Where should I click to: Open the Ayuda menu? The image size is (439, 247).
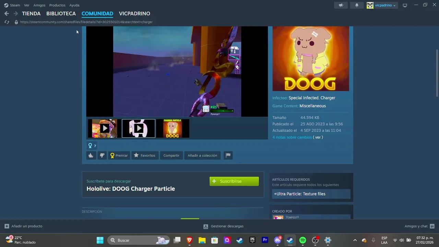[74, 5]
